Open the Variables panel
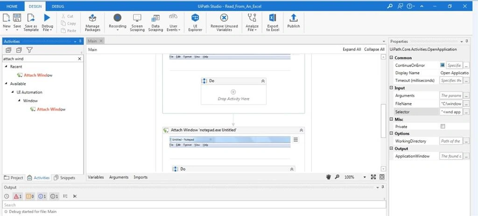The height and width of the screenshot is (216, 478). [96, 177]
